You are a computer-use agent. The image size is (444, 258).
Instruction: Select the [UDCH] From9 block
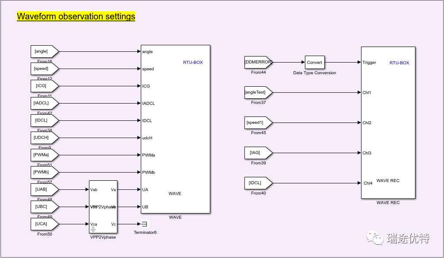43,138
